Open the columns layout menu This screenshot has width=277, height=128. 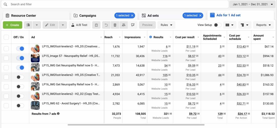click(x=230, y=25)
